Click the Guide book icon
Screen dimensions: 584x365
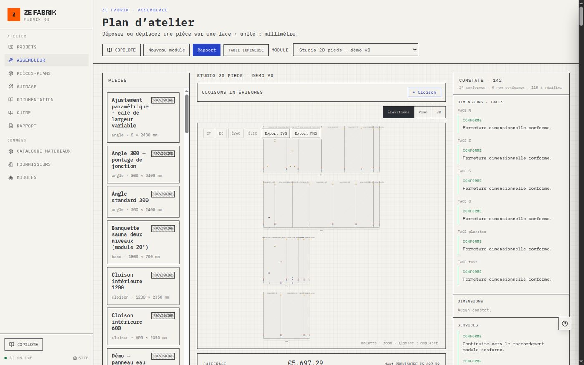pos(11,113)
